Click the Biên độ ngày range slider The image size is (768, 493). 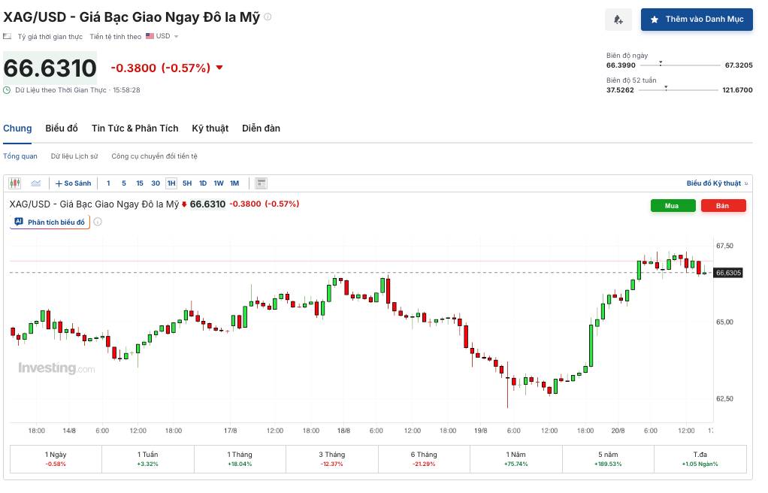click(680, 65)
